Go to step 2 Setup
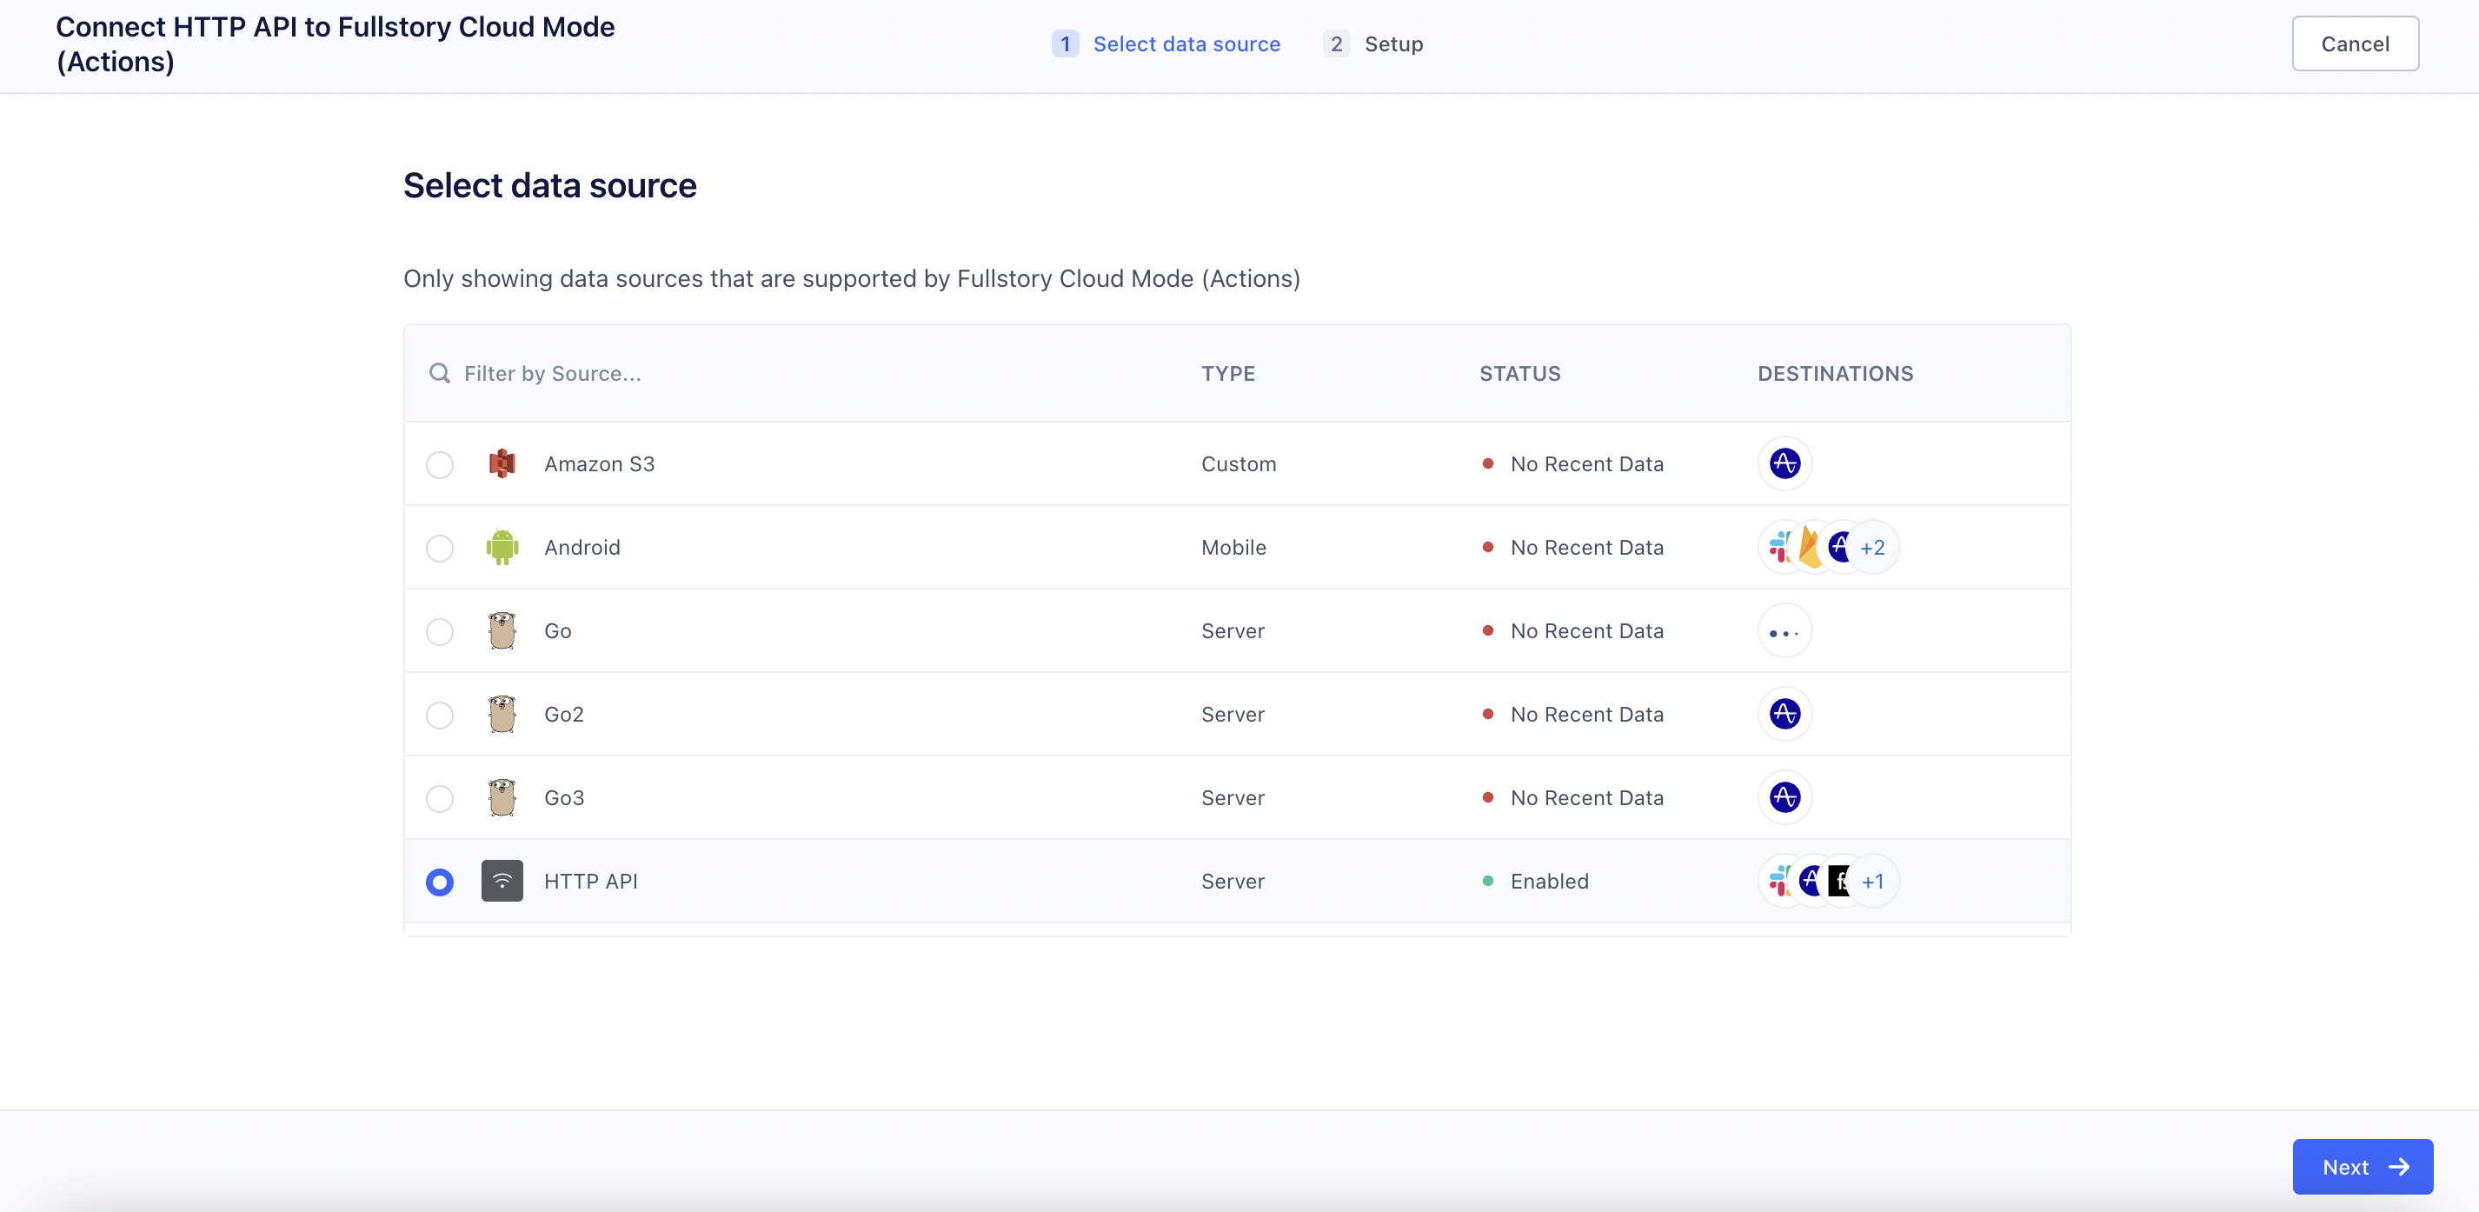The height and width of the screenshot is (1212, 2479). coord(1373,44)
